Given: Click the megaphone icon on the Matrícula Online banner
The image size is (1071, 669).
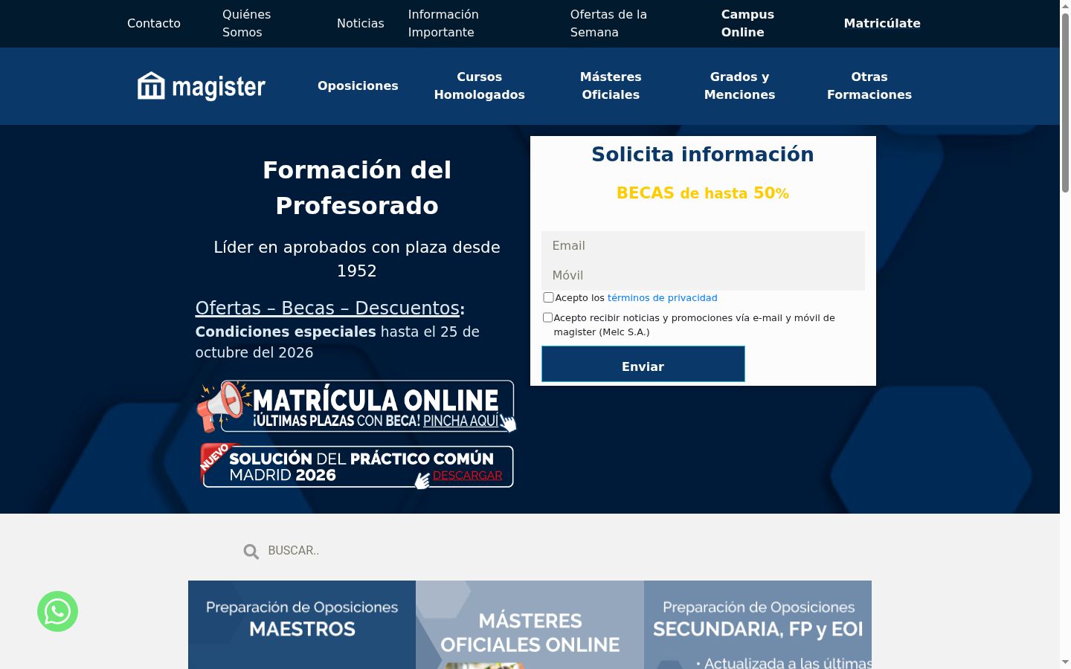Looking at the screenshot, I should (x=220, y=406).
